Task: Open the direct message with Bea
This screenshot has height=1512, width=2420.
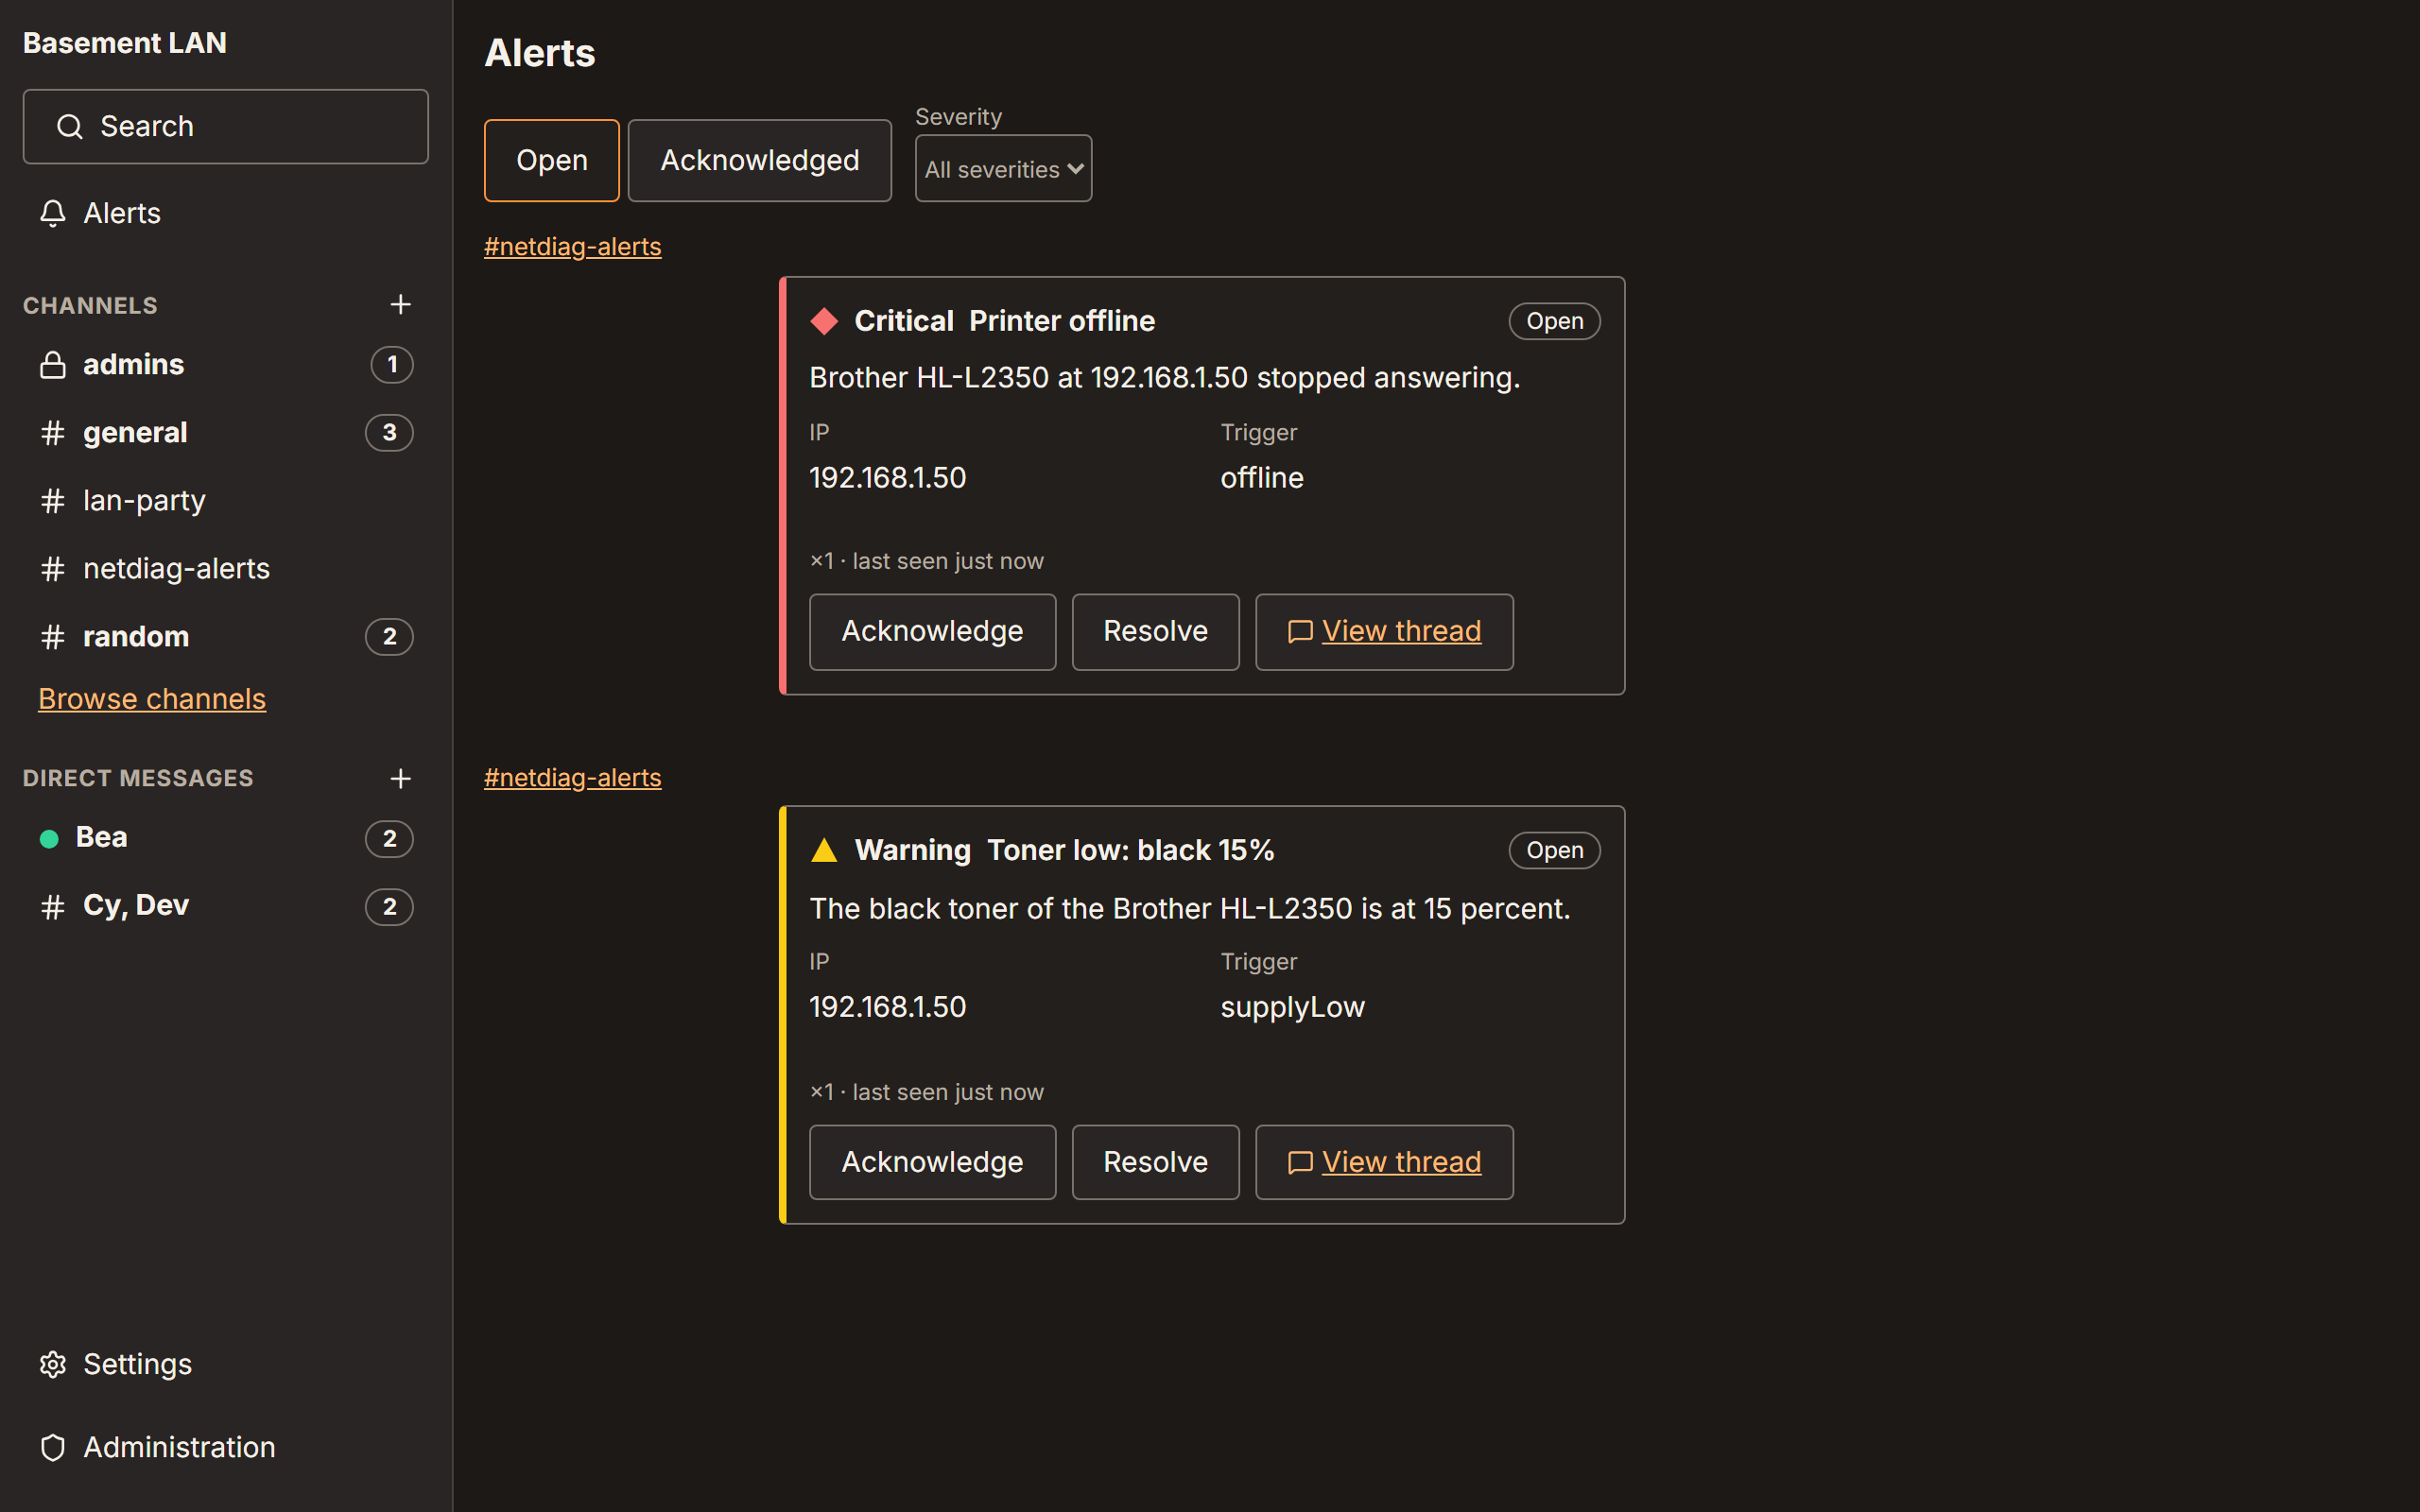Action: click(x=225, y=838)
